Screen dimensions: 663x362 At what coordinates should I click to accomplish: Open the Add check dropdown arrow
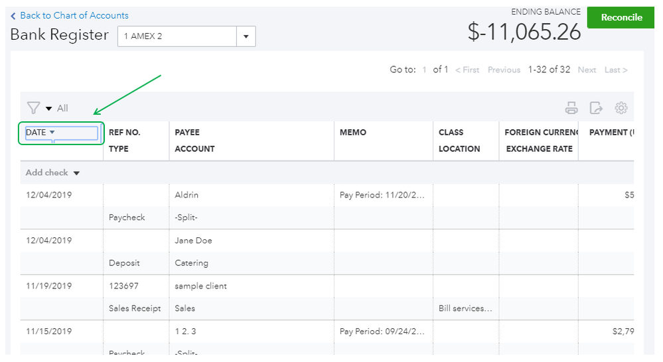(76, 173)
